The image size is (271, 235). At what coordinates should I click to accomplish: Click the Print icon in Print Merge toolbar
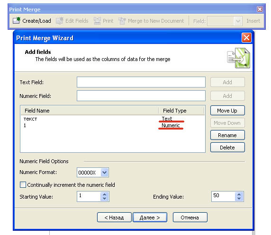click(x=97, y=21)
